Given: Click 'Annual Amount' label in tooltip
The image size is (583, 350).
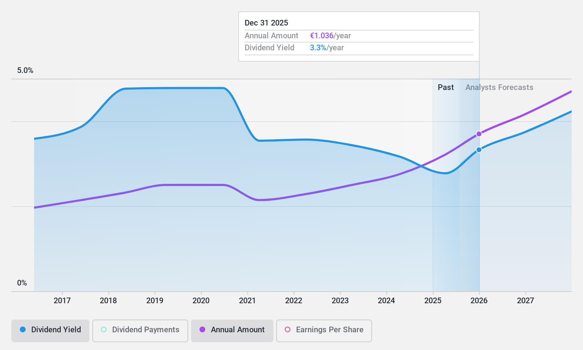Looking at the screenshot, I should click(271, 36).
